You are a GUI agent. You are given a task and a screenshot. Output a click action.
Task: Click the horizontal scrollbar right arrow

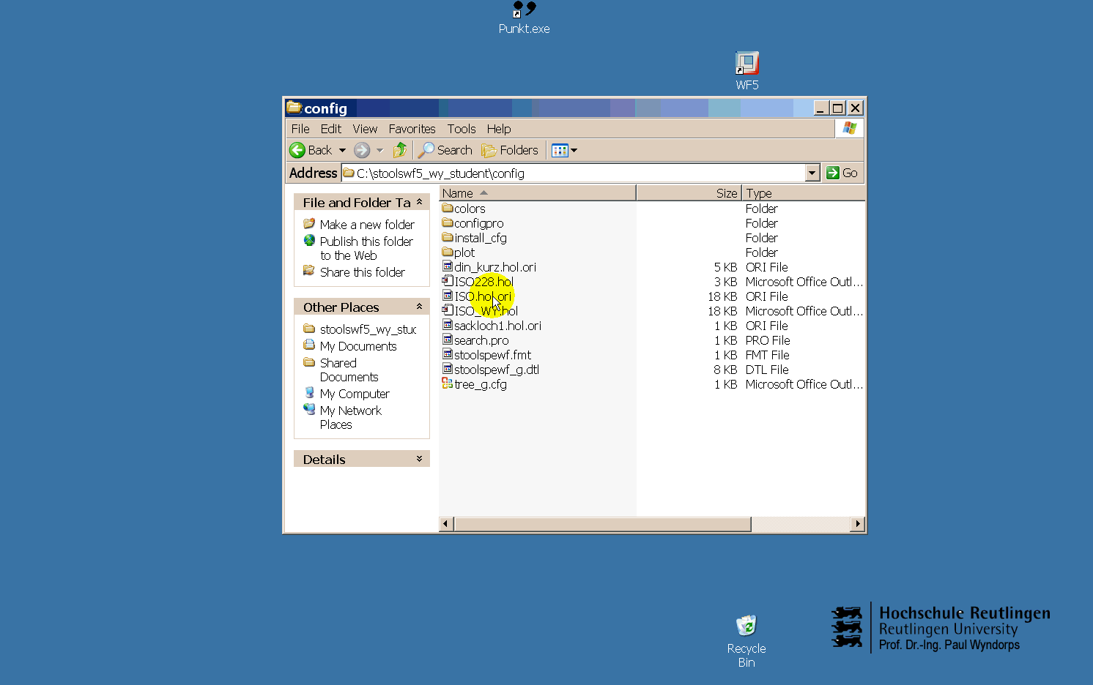tap(858, 524)
